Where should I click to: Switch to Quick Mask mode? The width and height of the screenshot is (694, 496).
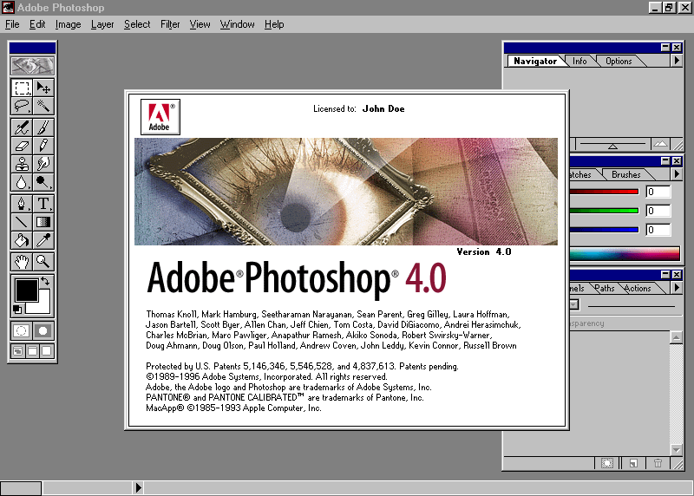pos(43,330)
